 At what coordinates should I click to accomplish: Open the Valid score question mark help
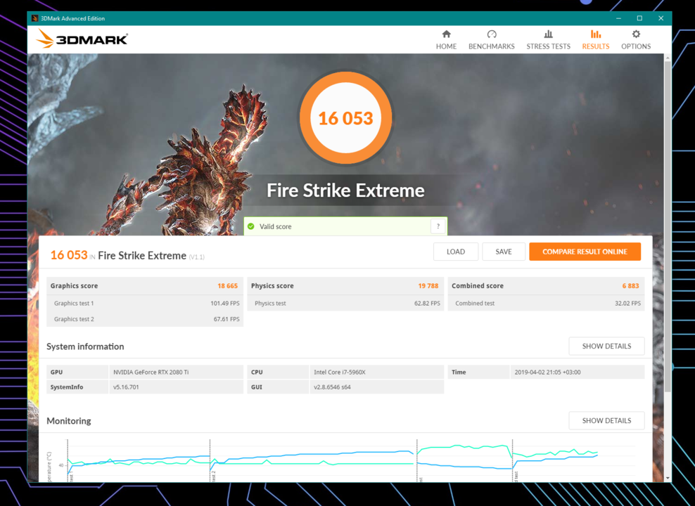point(438,226)
